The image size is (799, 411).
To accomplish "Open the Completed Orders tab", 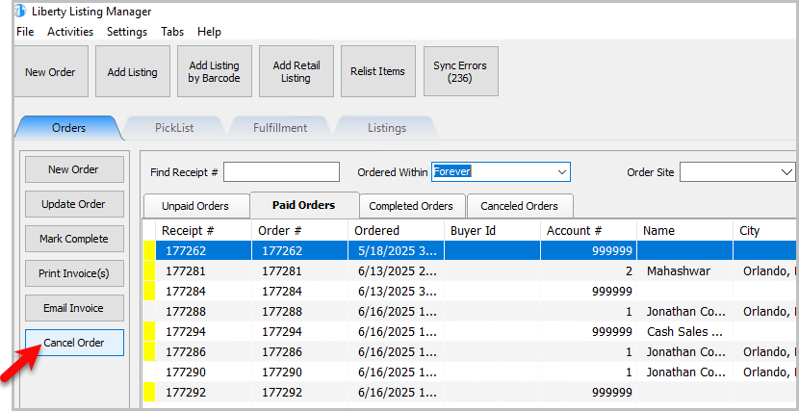I will point(411,206).
